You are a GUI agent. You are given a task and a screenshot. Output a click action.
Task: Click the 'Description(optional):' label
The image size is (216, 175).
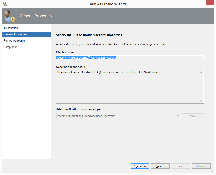coord(70,67)
